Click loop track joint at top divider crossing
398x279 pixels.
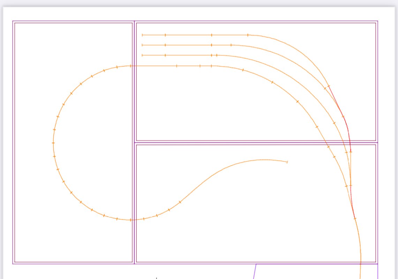[x=131, y=66]
